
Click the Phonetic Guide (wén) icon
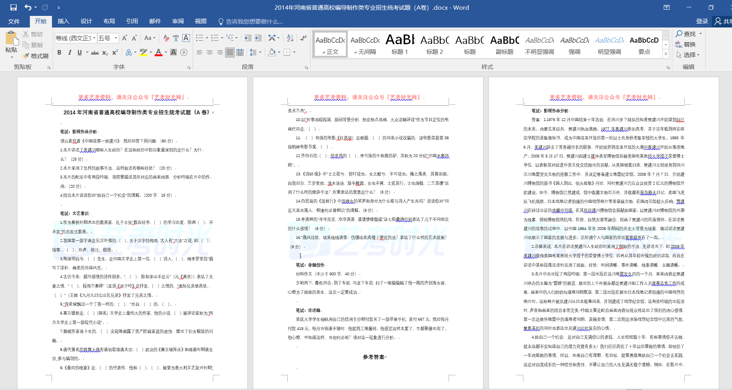176,38
